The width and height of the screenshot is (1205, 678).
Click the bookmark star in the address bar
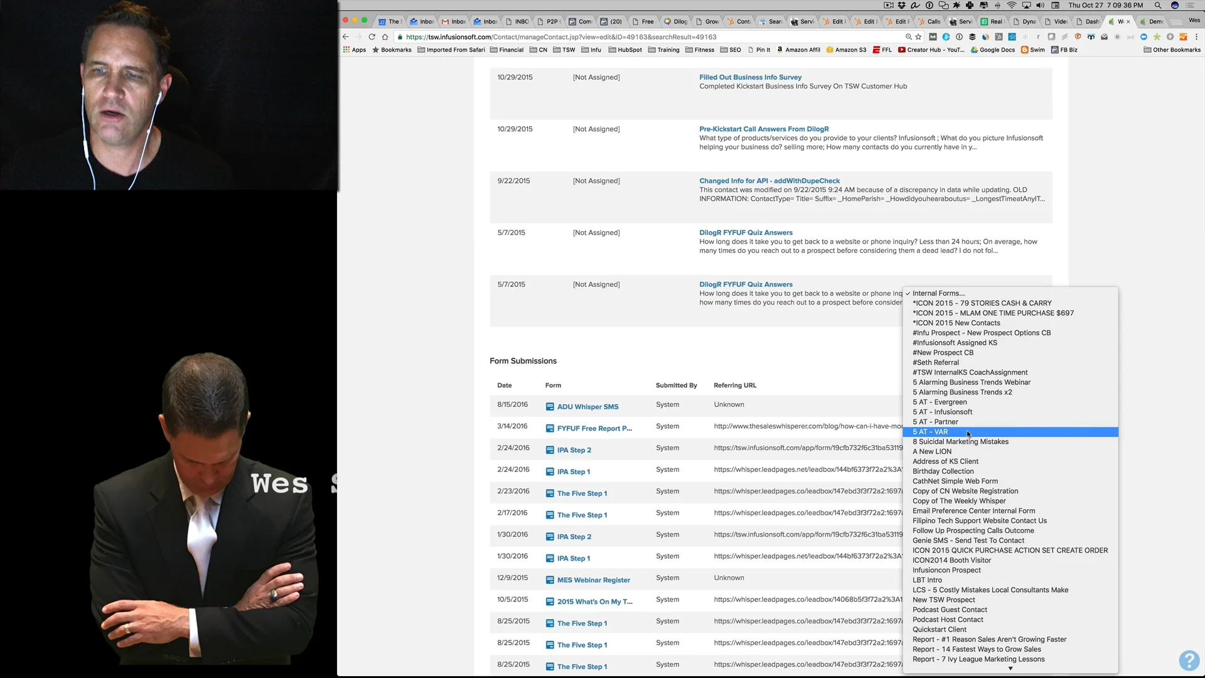point(918,37)
